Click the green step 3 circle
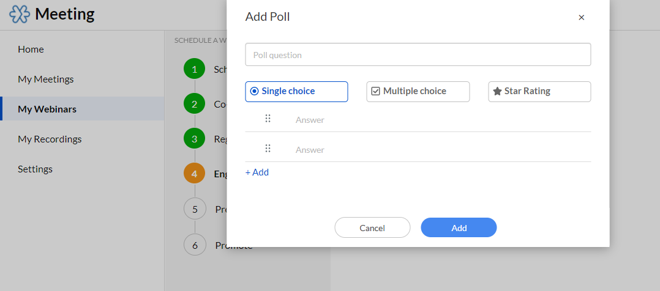This screenshot has height=291, width=660. (194, 139)
